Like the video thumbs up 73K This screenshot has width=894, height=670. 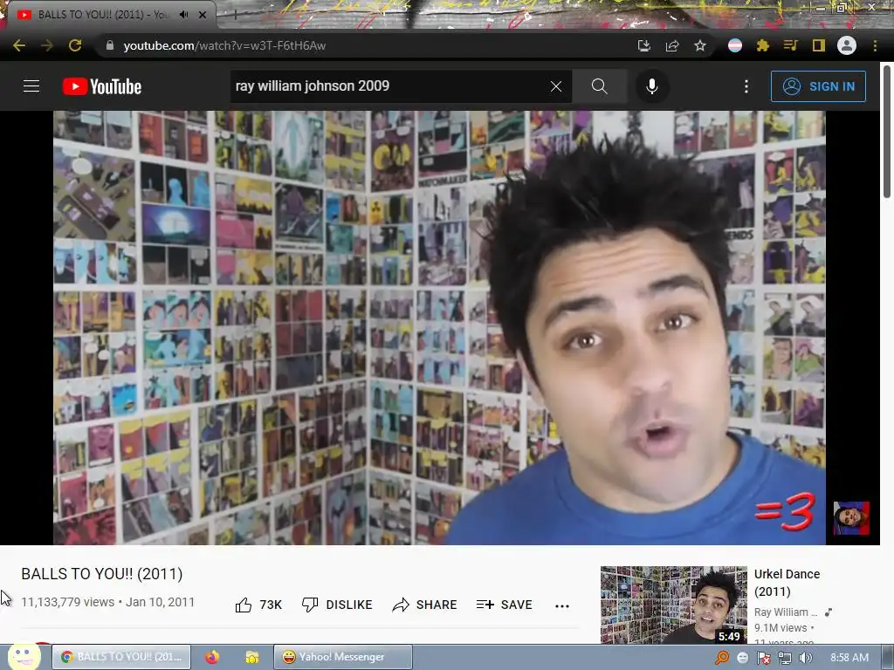258,605
